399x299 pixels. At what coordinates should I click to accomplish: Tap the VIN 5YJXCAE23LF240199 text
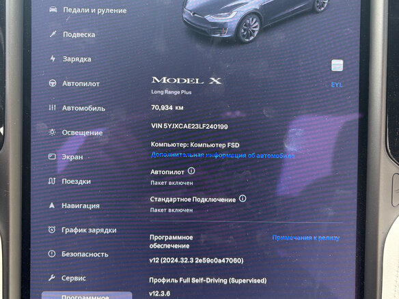[x=189, y=126]
